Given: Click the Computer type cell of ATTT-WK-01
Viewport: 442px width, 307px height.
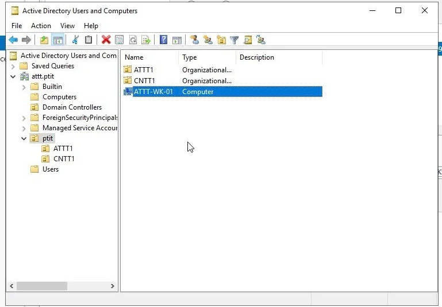Looking at the screenshot, I should coord(198,92).
